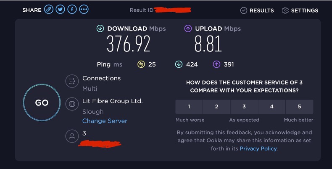
Task: Click the Change Server link
Action: coord(105,121)
